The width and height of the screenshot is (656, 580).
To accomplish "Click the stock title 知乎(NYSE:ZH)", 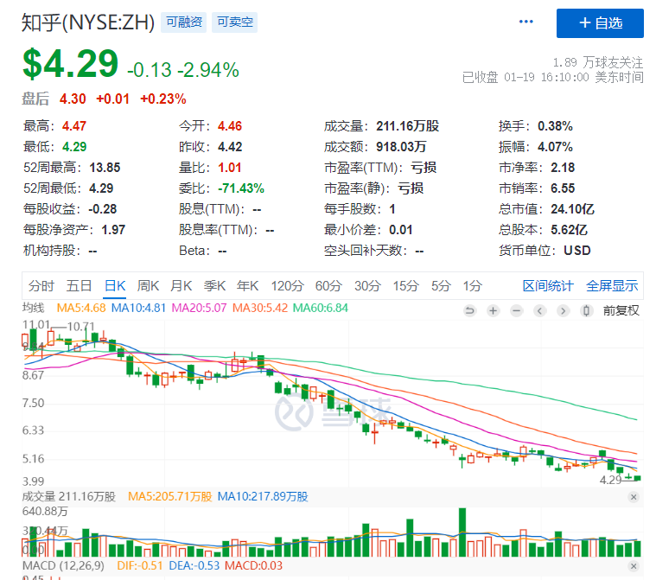I will click(x=88, y=22).
